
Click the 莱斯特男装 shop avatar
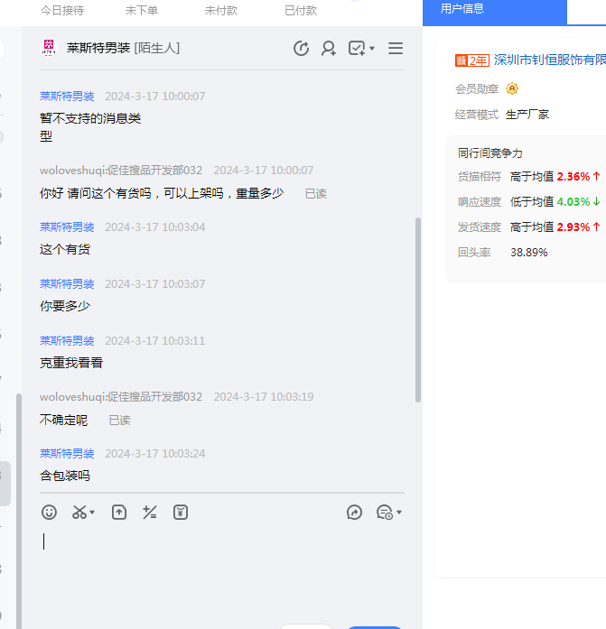click(49, 49)
